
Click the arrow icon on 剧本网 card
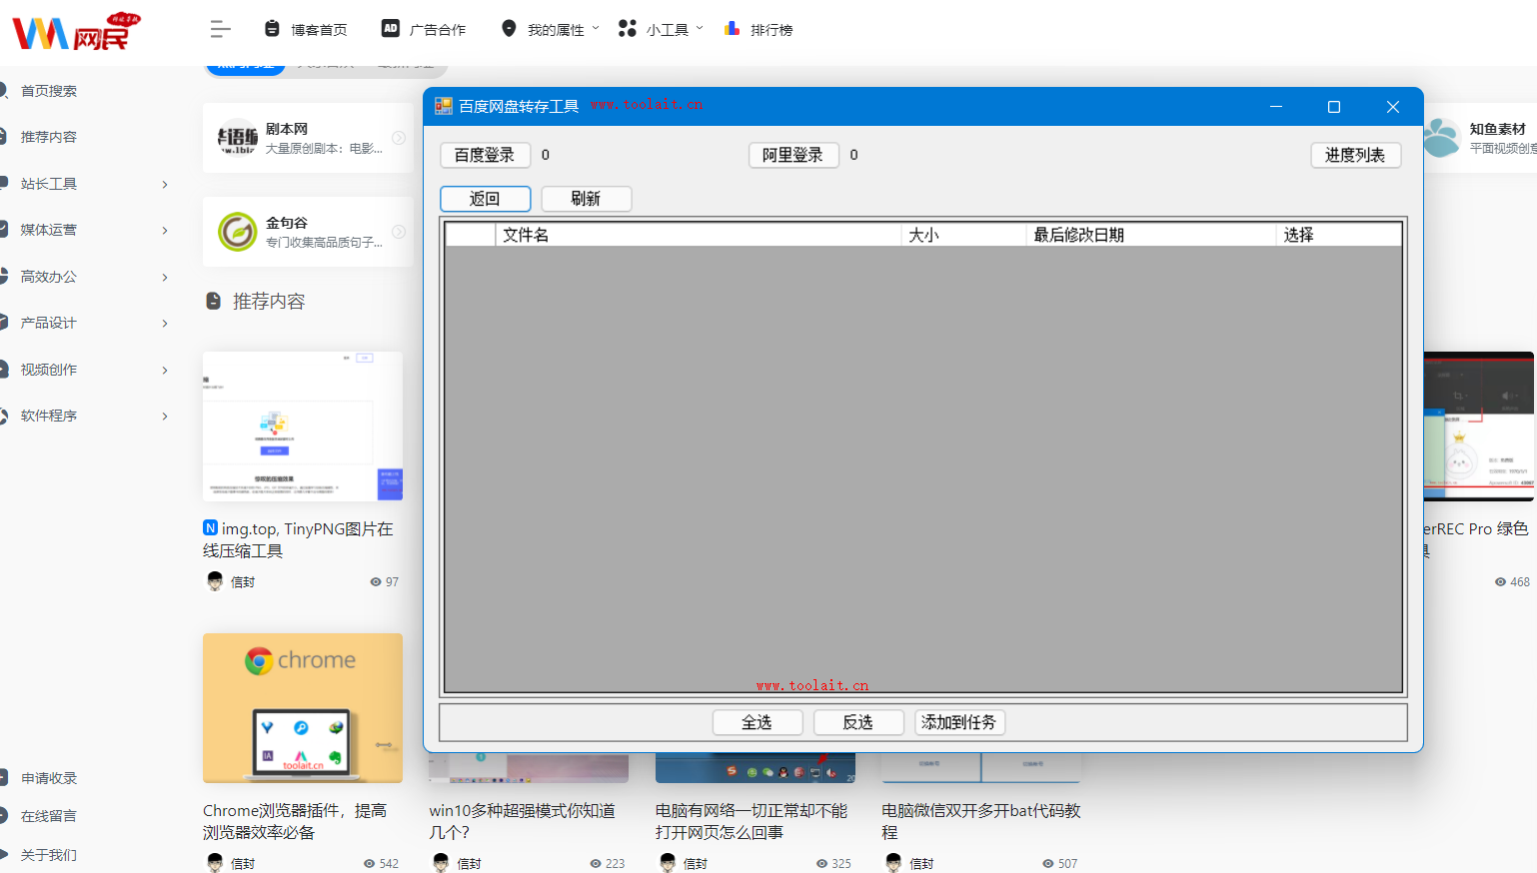click(399, 138)
